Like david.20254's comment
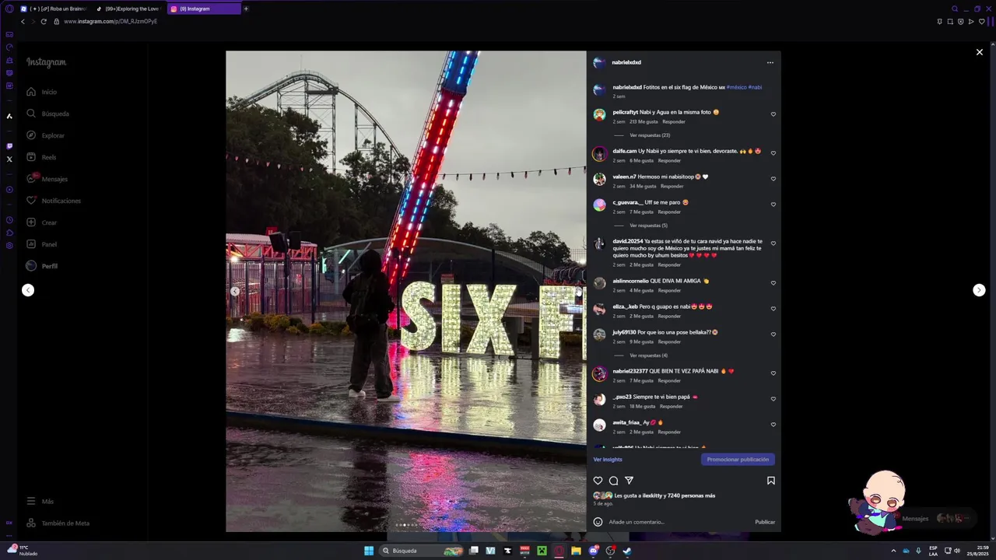The image size is (996, 560). [773, 243]
